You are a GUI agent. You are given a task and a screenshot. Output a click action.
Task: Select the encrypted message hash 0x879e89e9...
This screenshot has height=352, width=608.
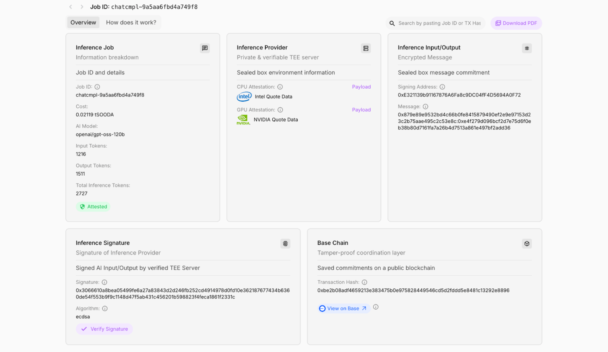[465, 121]
